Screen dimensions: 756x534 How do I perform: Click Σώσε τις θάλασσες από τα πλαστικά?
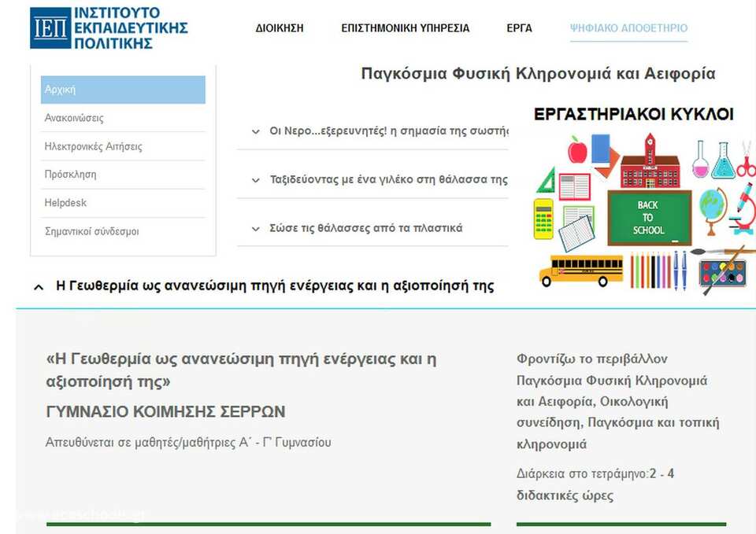point(366,228)
